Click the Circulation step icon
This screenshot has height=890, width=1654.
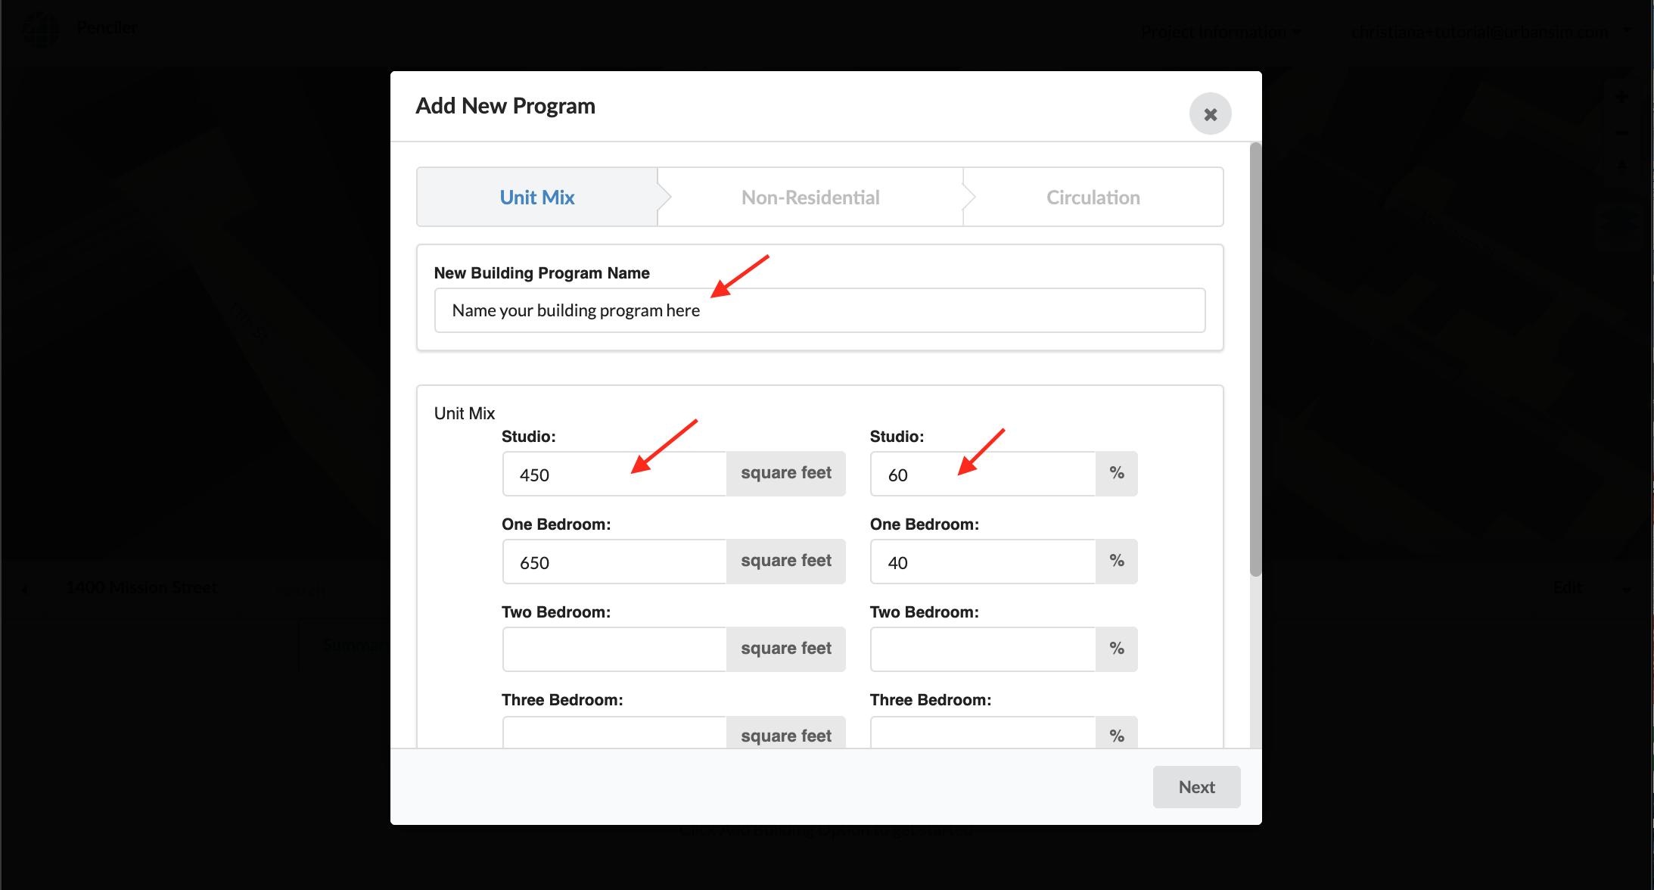pyautogui.click(x=1091, y=196)
